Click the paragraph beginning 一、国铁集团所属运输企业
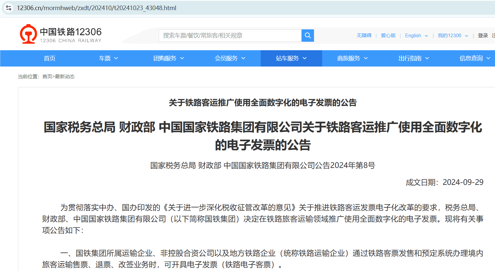This screenshot has width=495, height=271. (263, 259)
